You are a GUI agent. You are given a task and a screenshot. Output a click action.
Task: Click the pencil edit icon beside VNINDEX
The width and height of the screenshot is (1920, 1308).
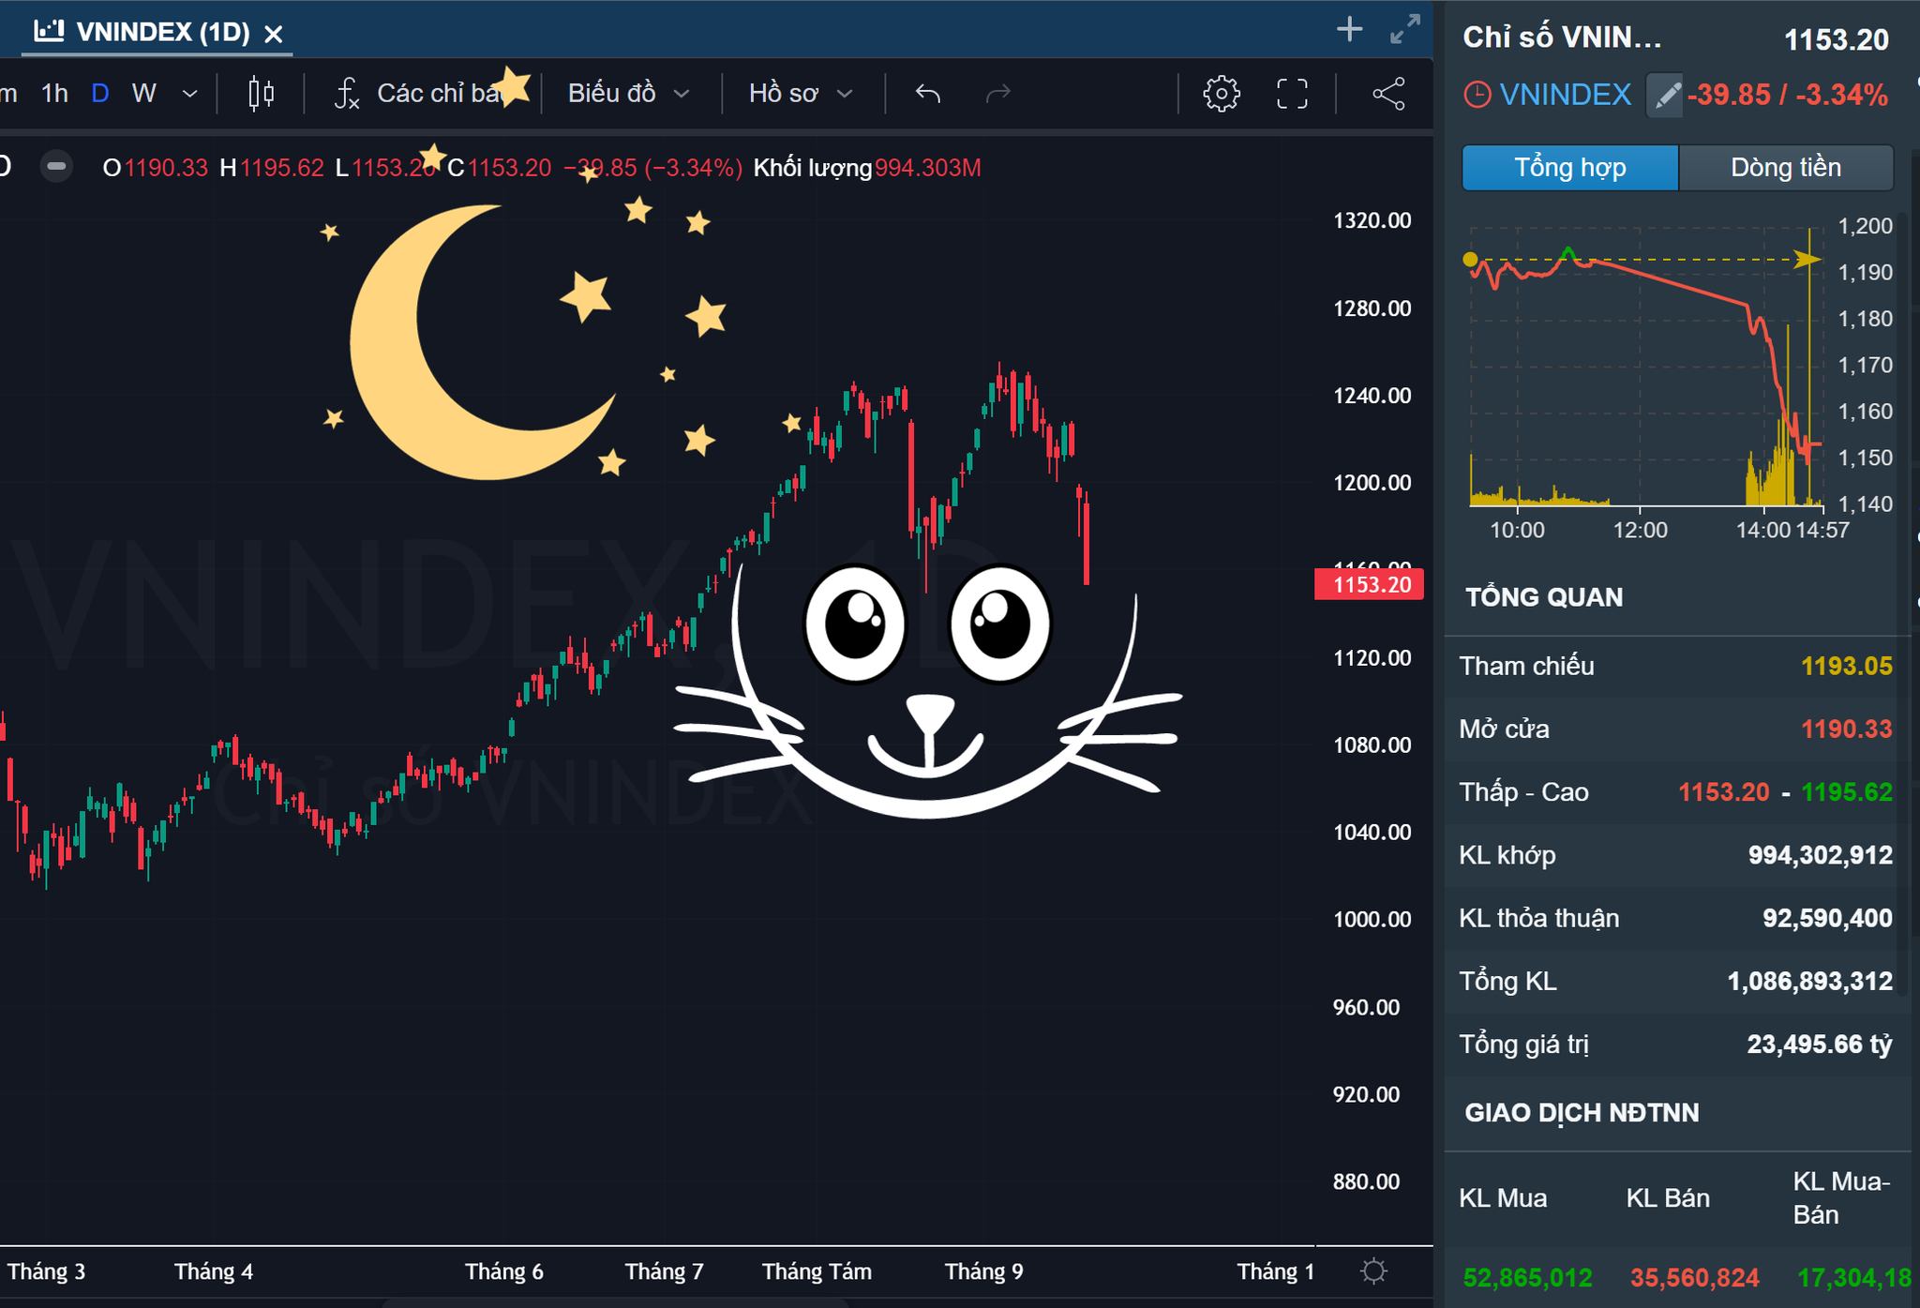(x=1665, y=96)
